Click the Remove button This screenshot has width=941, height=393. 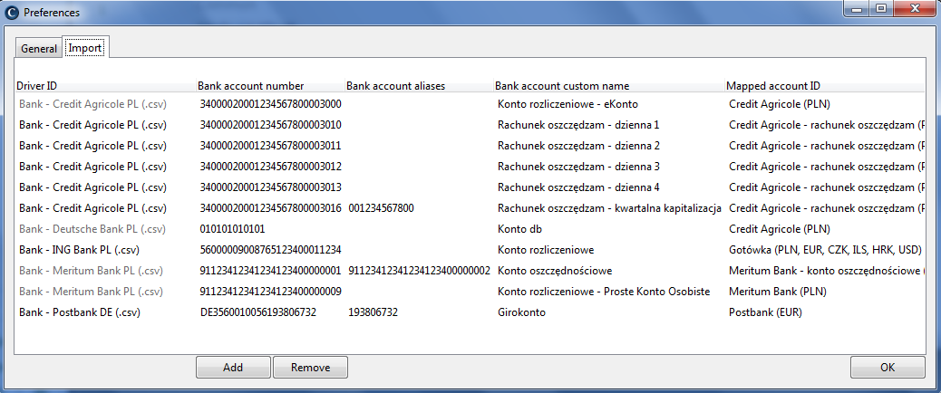click(x=310, y=368)
